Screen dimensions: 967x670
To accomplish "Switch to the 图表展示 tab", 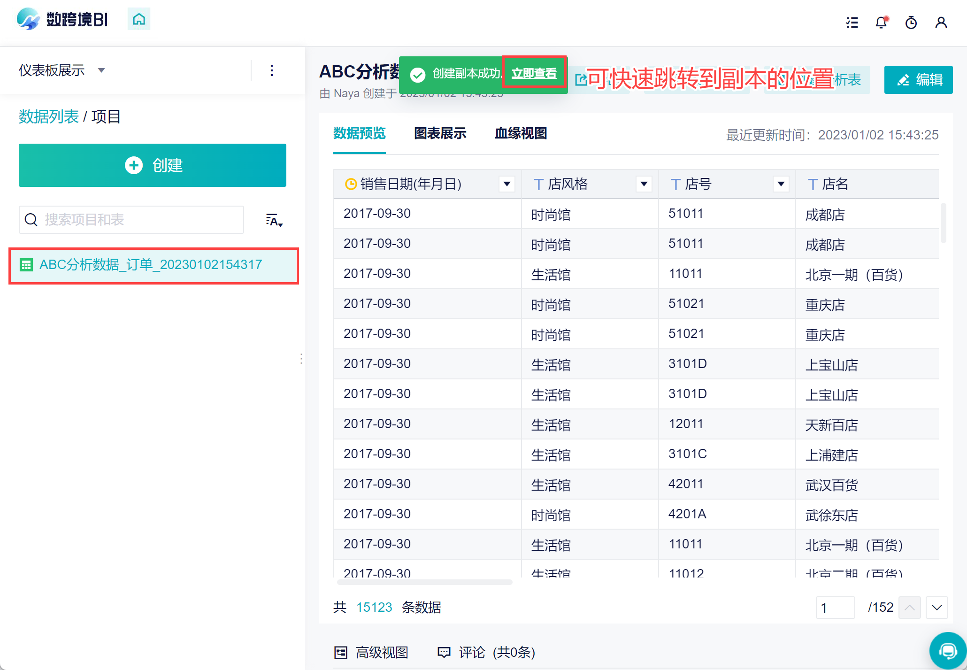I will click(440, 133).
